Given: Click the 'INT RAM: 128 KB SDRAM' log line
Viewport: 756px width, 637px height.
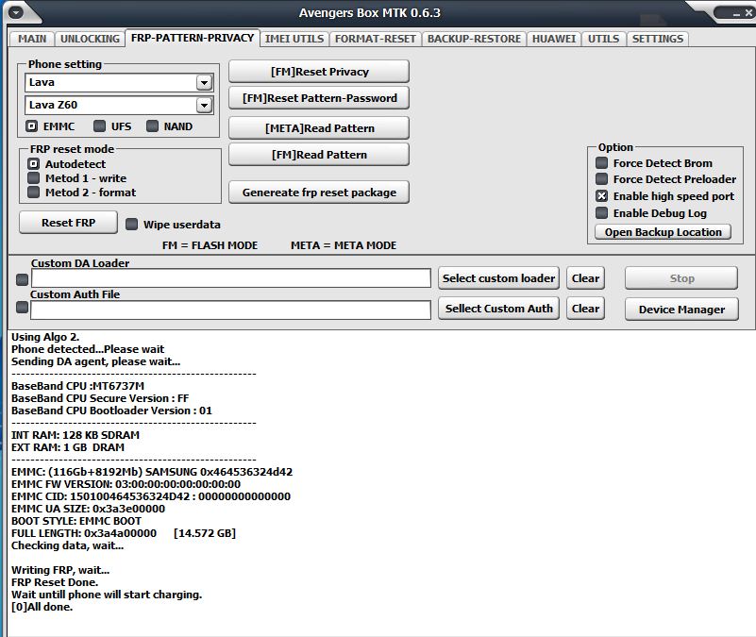Looking at the screenshot, I should pyautogui.click(x=76, y=435).
